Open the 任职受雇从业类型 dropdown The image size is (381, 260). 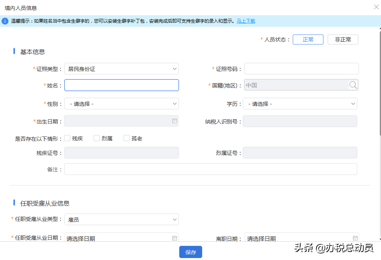(x=175, y=219)
